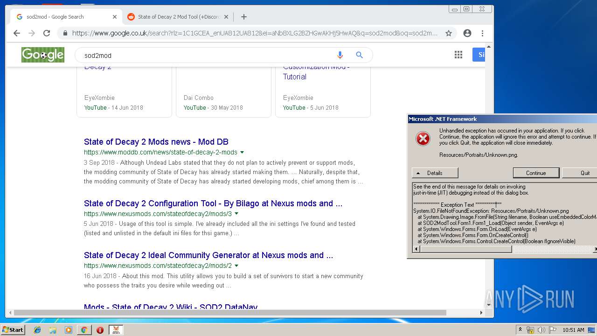Open Customization Mod - Tutorial video link

[x=316, y=72]
